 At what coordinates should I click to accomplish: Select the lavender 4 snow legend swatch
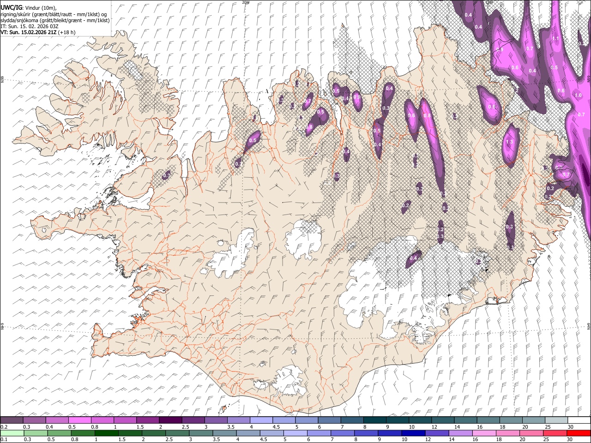point(261,420)
